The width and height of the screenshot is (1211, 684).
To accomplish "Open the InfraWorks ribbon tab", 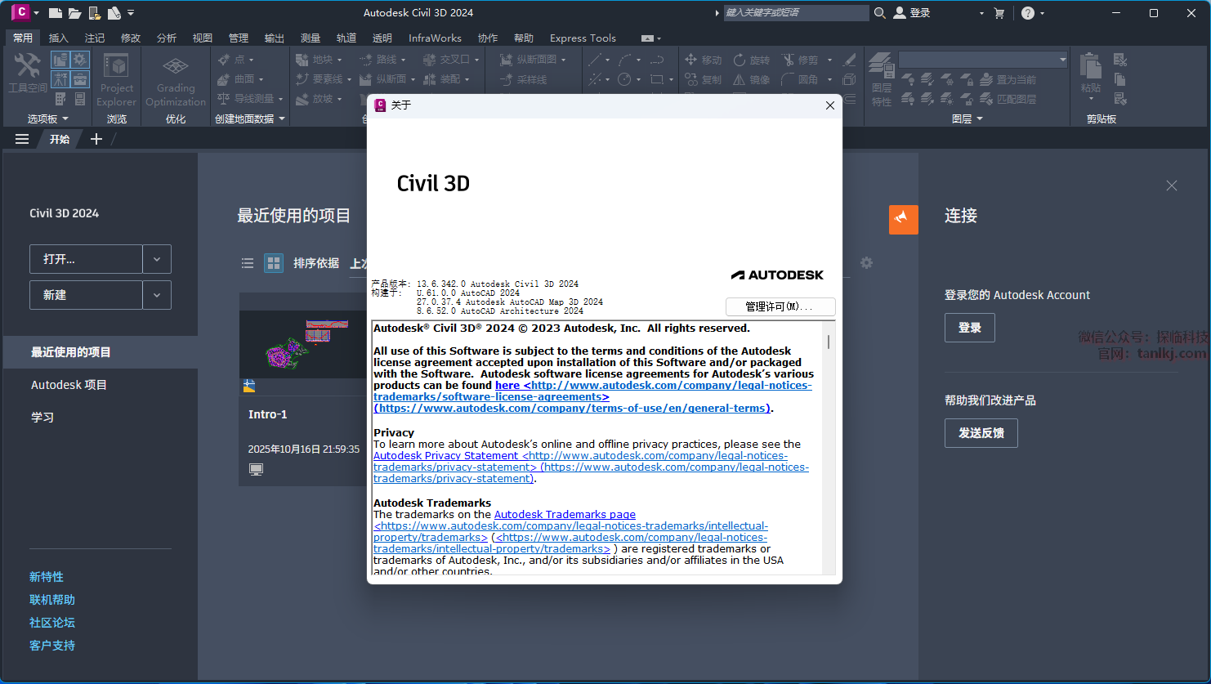I will [435, 38].
